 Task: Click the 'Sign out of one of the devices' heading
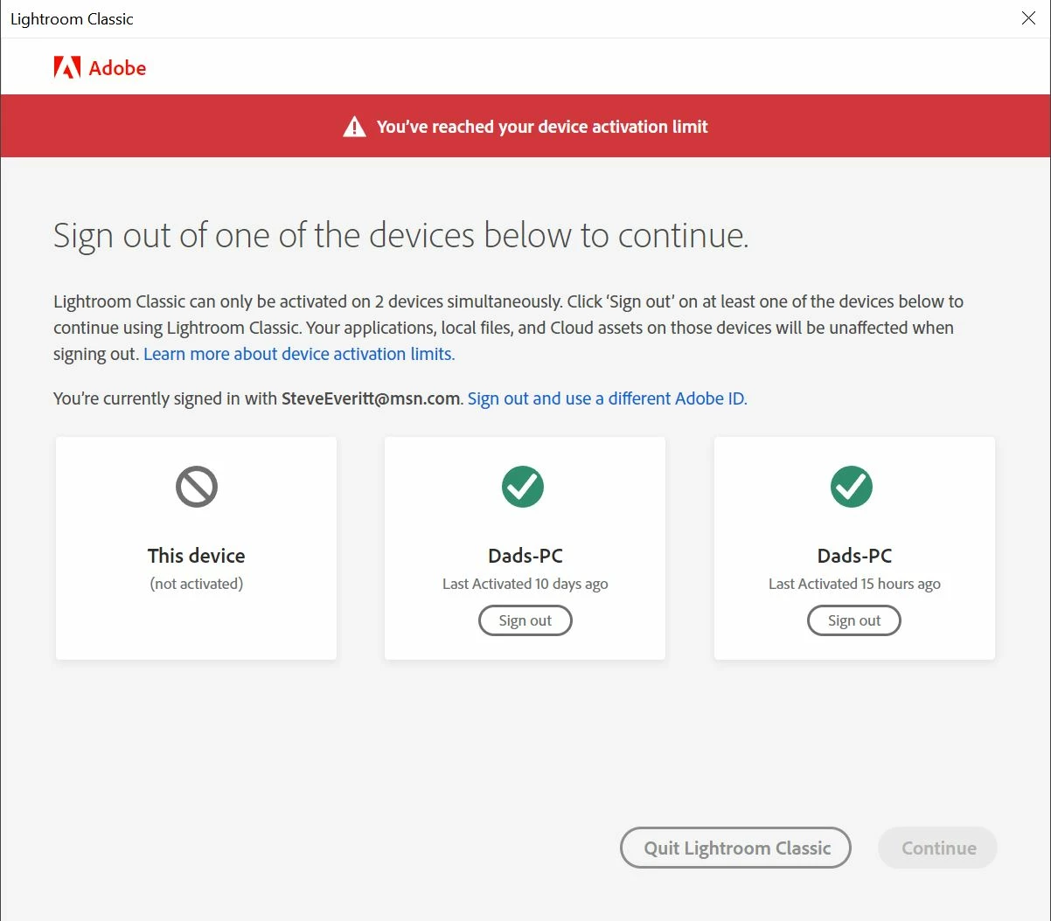[x=400, y=236]
